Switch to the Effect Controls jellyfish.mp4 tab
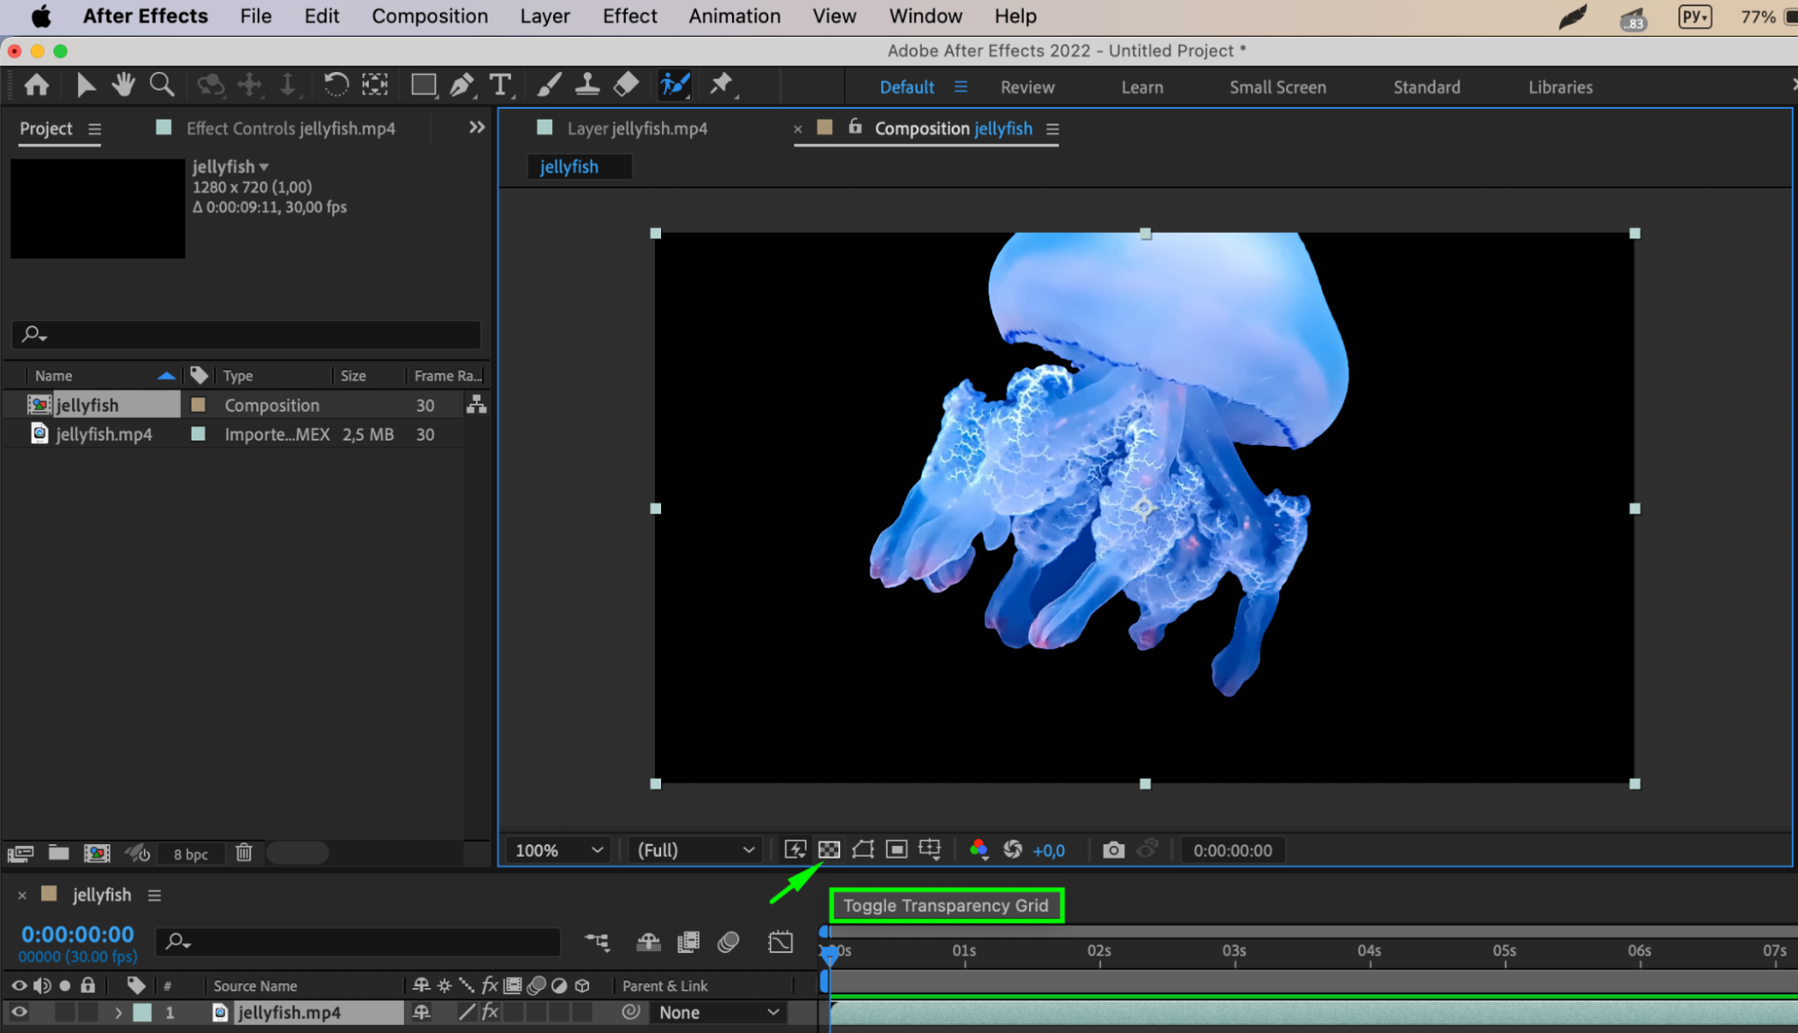 pyautogui.click(x=290, y=129)
